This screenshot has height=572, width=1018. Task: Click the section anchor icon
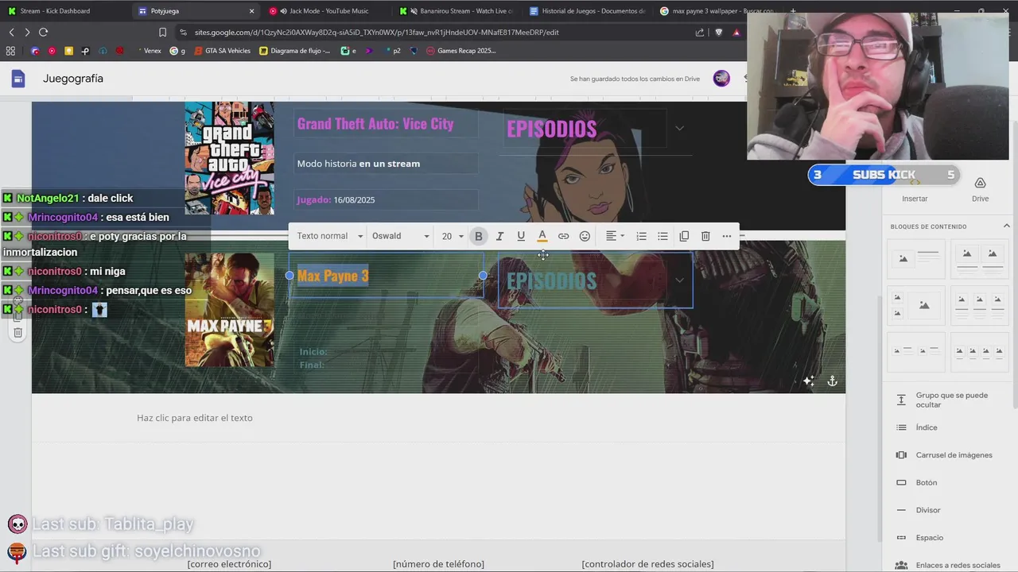832,381
